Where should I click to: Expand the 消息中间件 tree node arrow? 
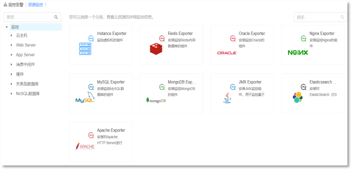[11, 64]
